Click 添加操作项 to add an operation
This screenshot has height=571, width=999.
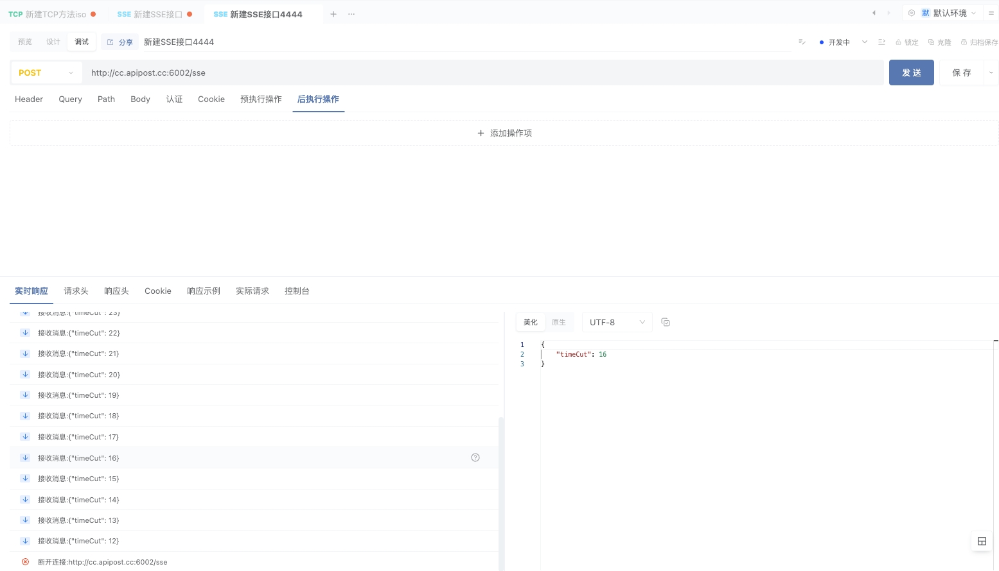pyautogui.click(x=504, y=133)
